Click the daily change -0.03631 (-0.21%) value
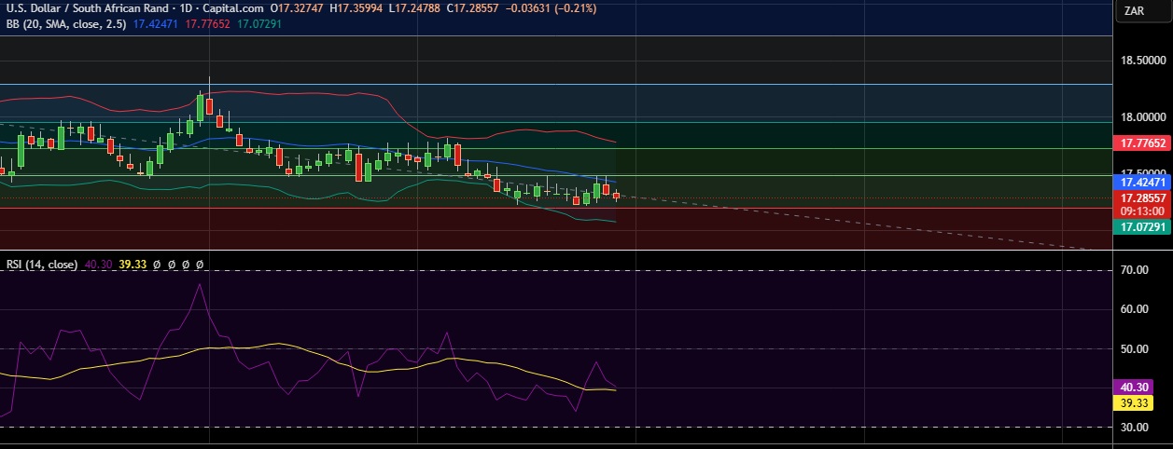This screenshot has height=449, width=1173. pos(551,7)
